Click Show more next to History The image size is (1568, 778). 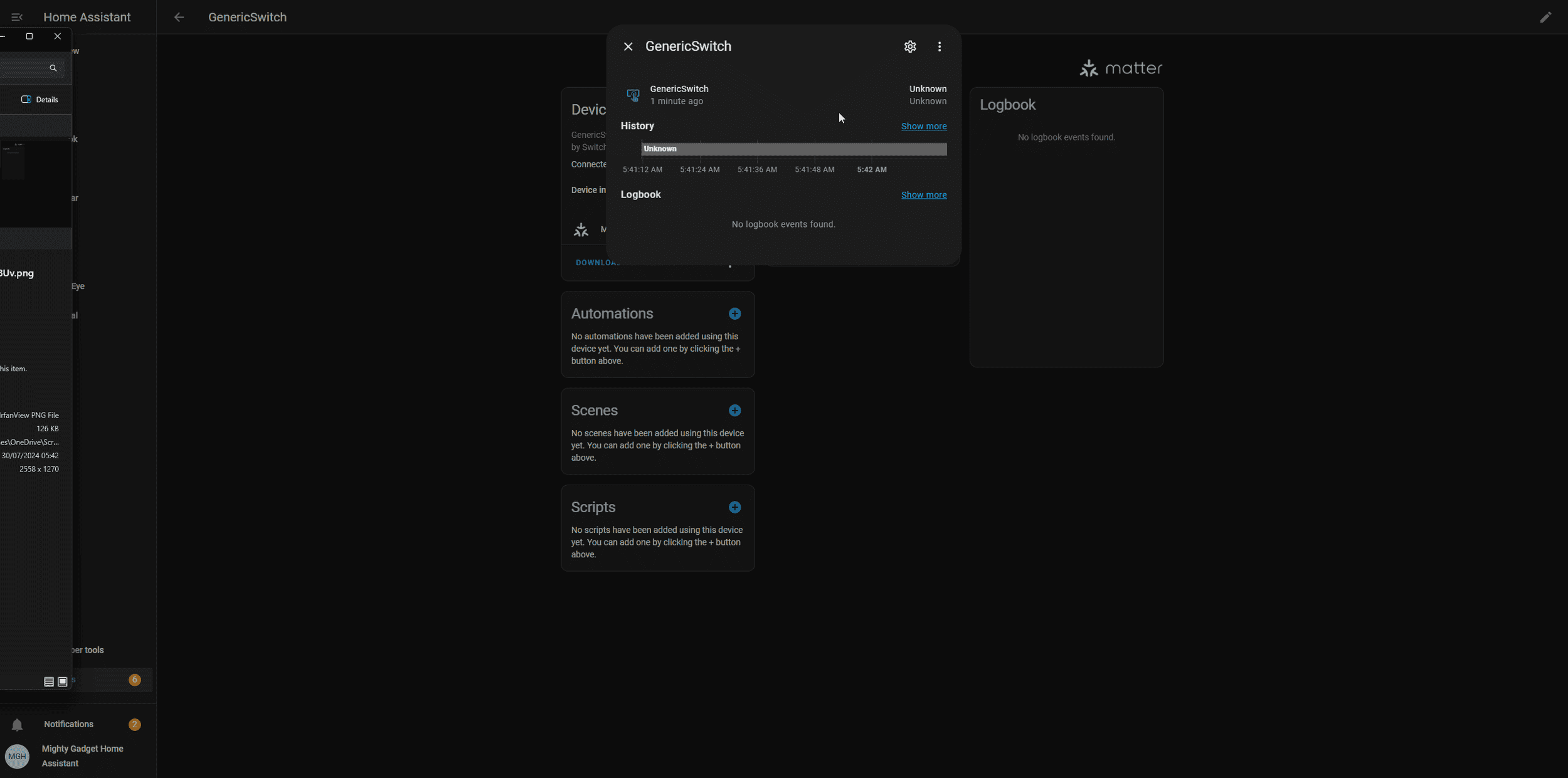point(923,126)
